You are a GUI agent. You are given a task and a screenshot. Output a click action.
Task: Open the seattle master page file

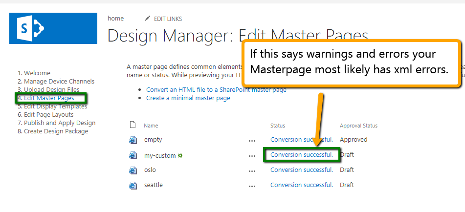coord(154,185)
